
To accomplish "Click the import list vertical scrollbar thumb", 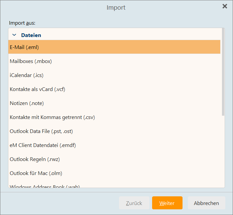I will (x=223, y=72).
